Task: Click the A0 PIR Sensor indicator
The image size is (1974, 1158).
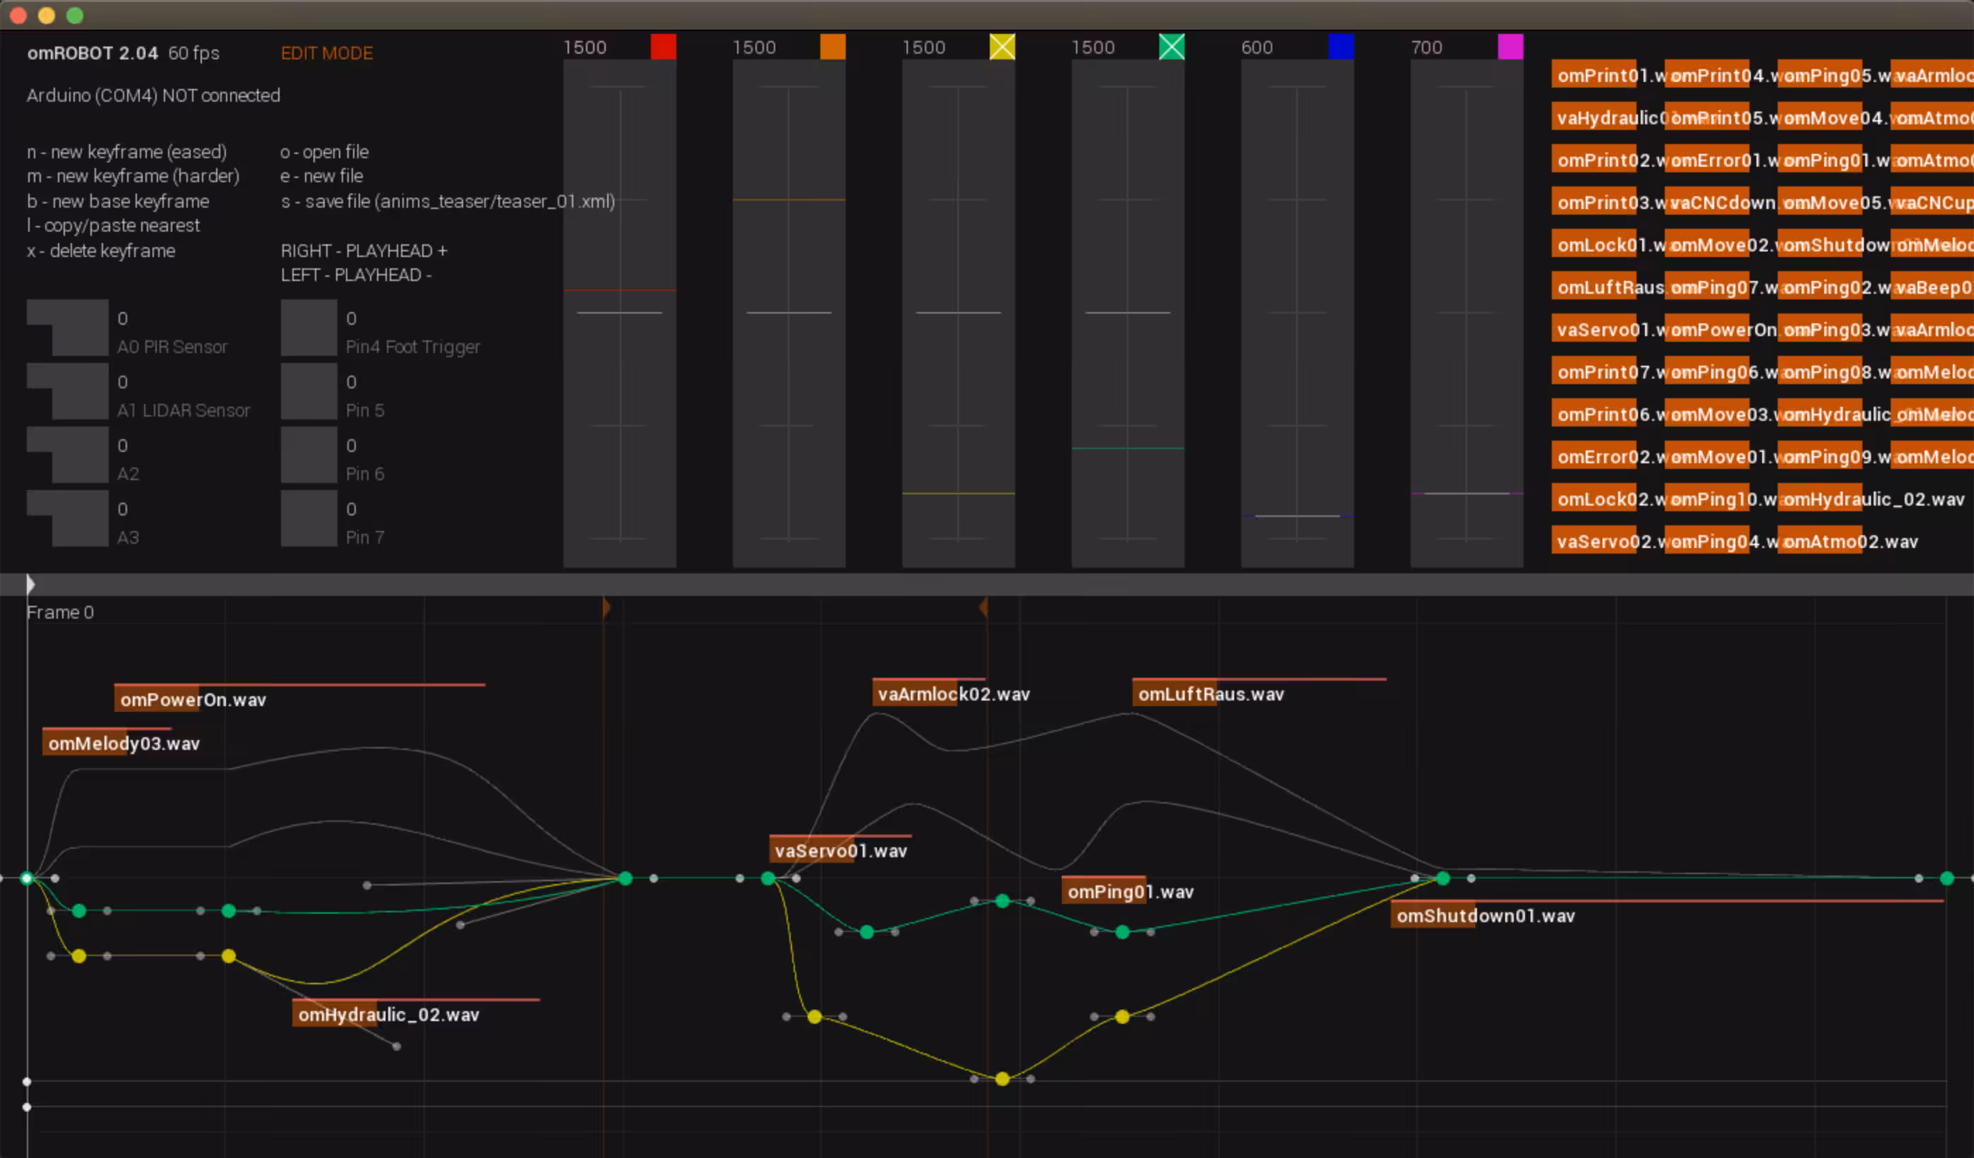Action: [68, 328]
